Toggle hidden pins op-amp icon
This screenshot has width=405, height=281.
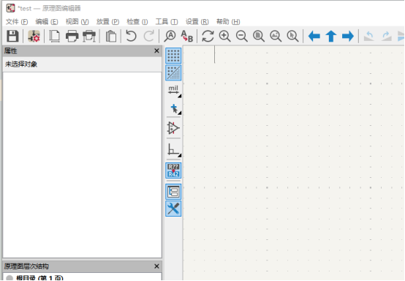pos(173,128)
